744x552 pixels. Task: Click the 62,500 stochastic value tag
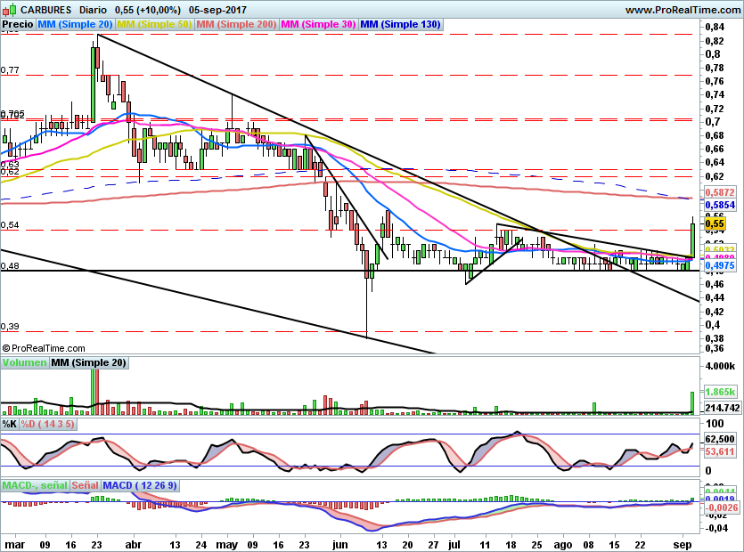[720, 439]
